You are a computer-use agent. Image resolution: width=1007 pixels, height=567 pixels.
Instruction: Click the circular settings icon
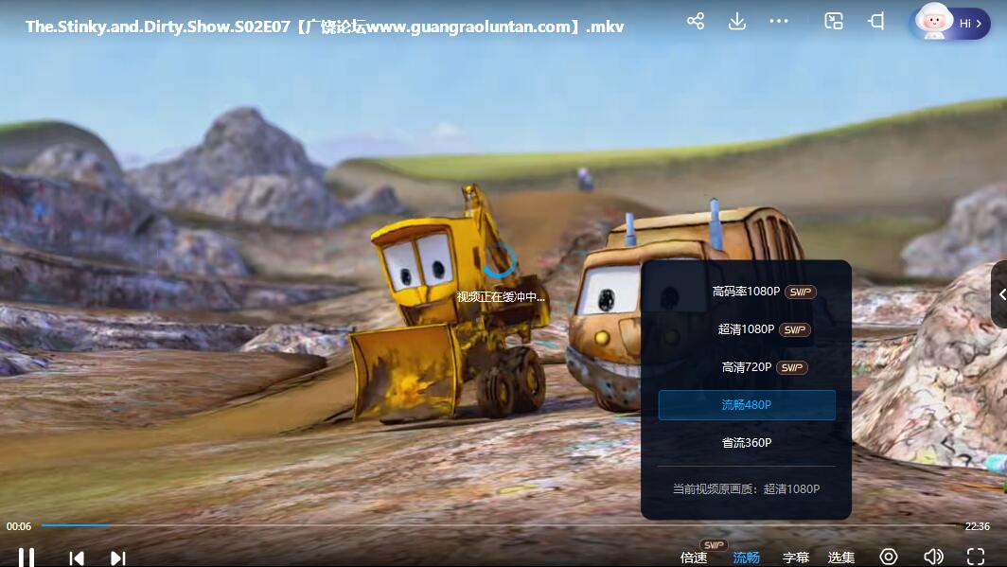[x=889, y=557]
